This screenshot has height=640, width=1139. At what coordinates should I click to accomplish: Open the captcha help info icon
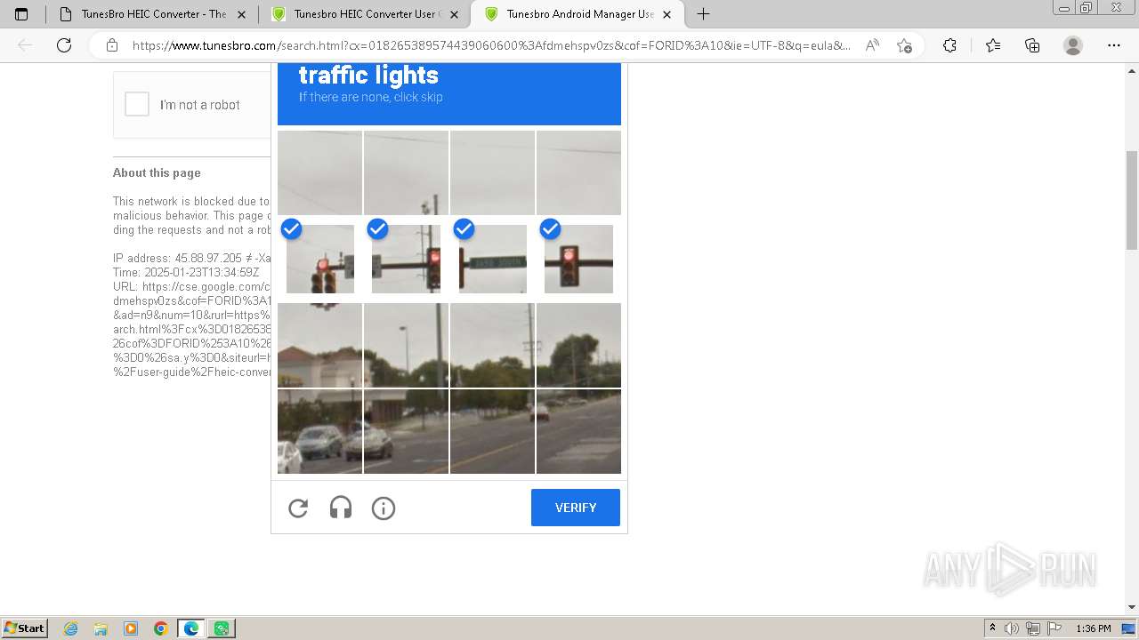pyautogui.click(x=384, y=508)
